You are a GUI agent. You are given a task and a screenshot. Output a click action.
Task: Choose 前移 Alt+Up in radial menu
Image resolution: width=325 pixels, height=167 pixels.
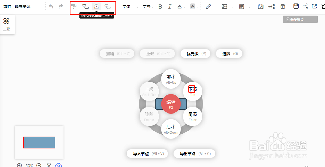171,79
